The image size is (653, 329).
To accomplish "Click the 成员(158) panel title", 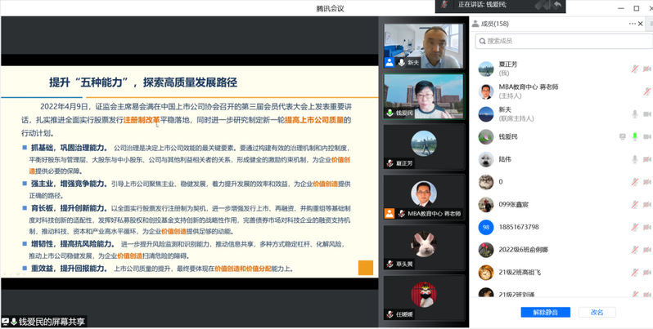I will (495, 24).
